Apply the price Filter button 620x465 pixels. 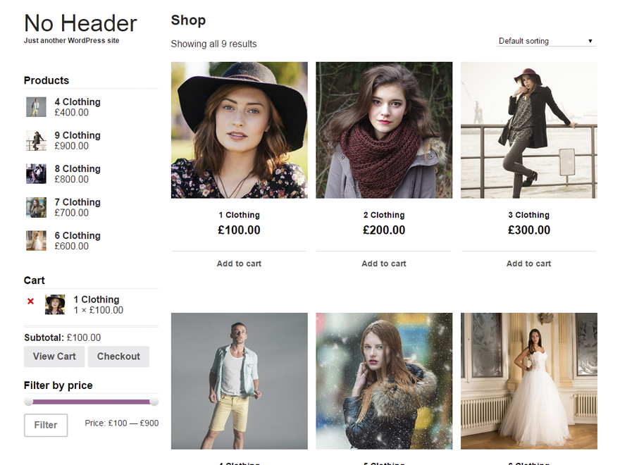46,425
